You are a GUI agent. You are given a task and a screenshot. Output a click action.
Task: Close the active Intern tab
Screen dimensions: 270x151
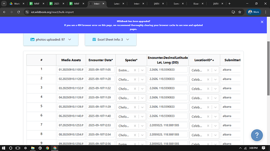point(103,4)
